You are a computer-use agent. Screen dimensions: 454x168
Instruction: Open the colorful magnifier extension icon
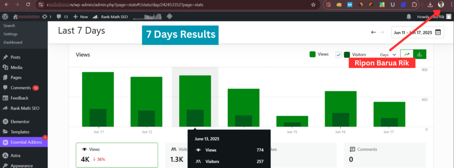click(x=382, y=4)
